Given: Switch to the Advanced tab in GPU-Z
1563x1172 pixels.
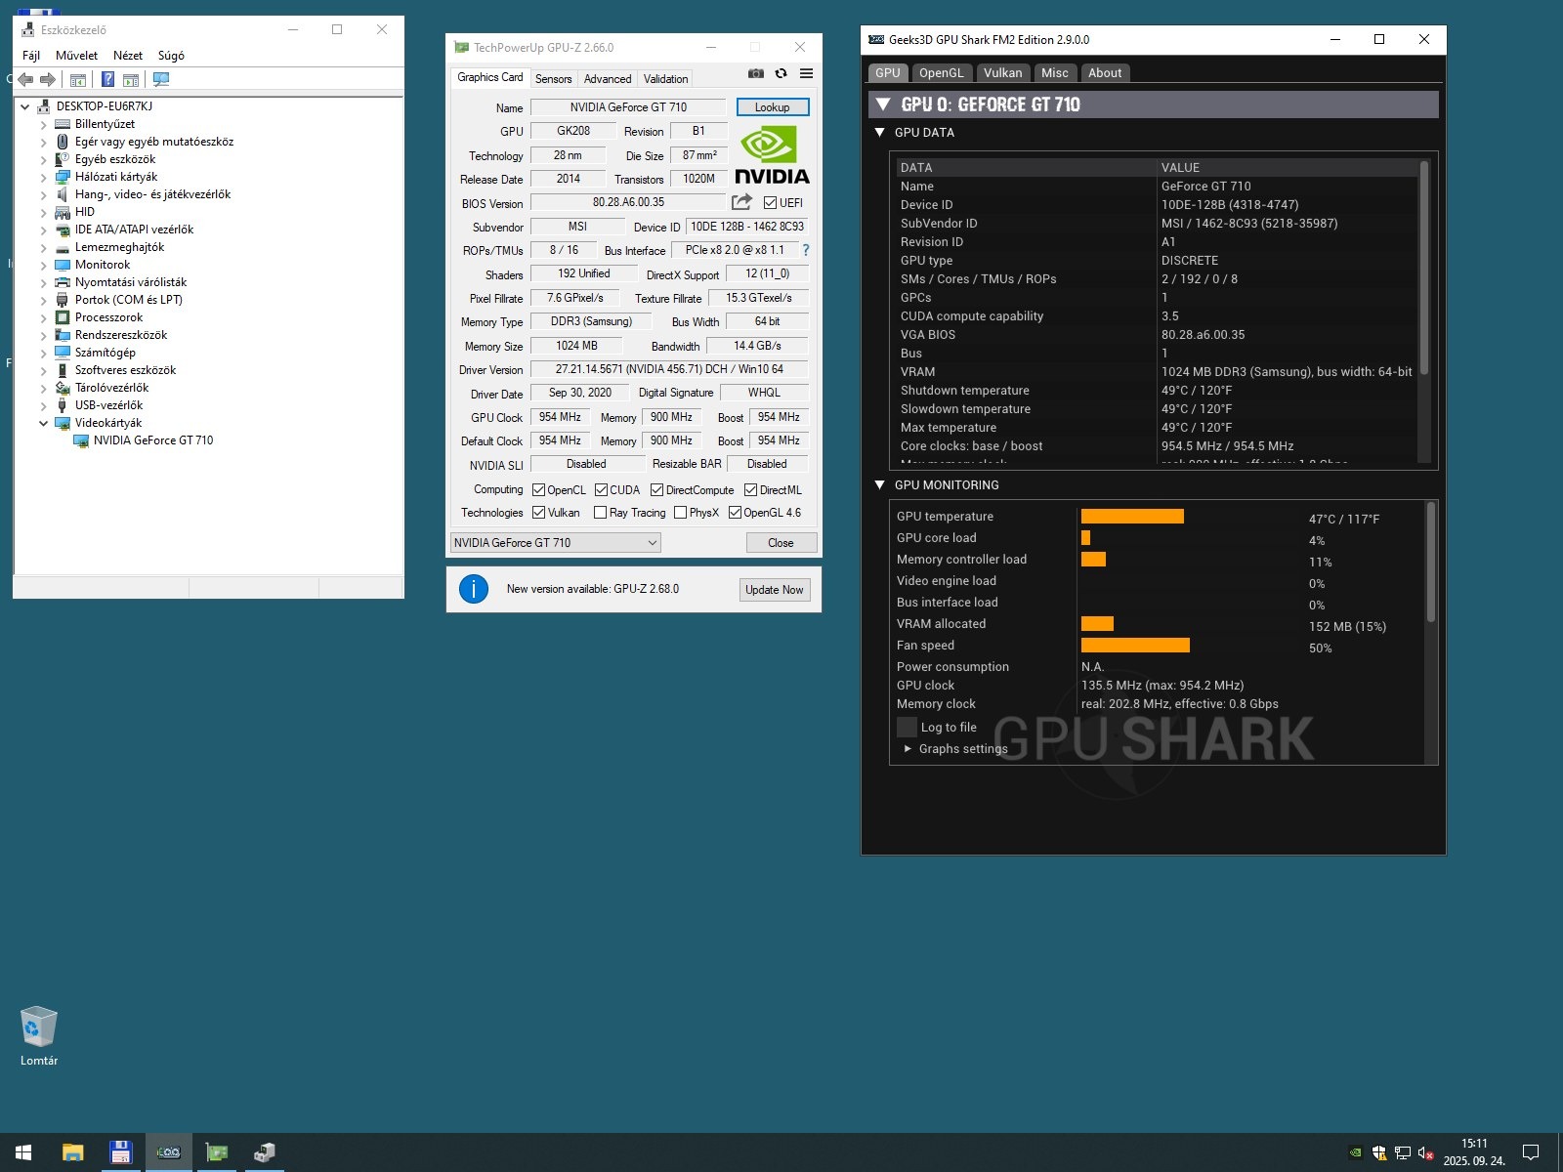Looking at the screenshot, I should [x=608, y=79].
